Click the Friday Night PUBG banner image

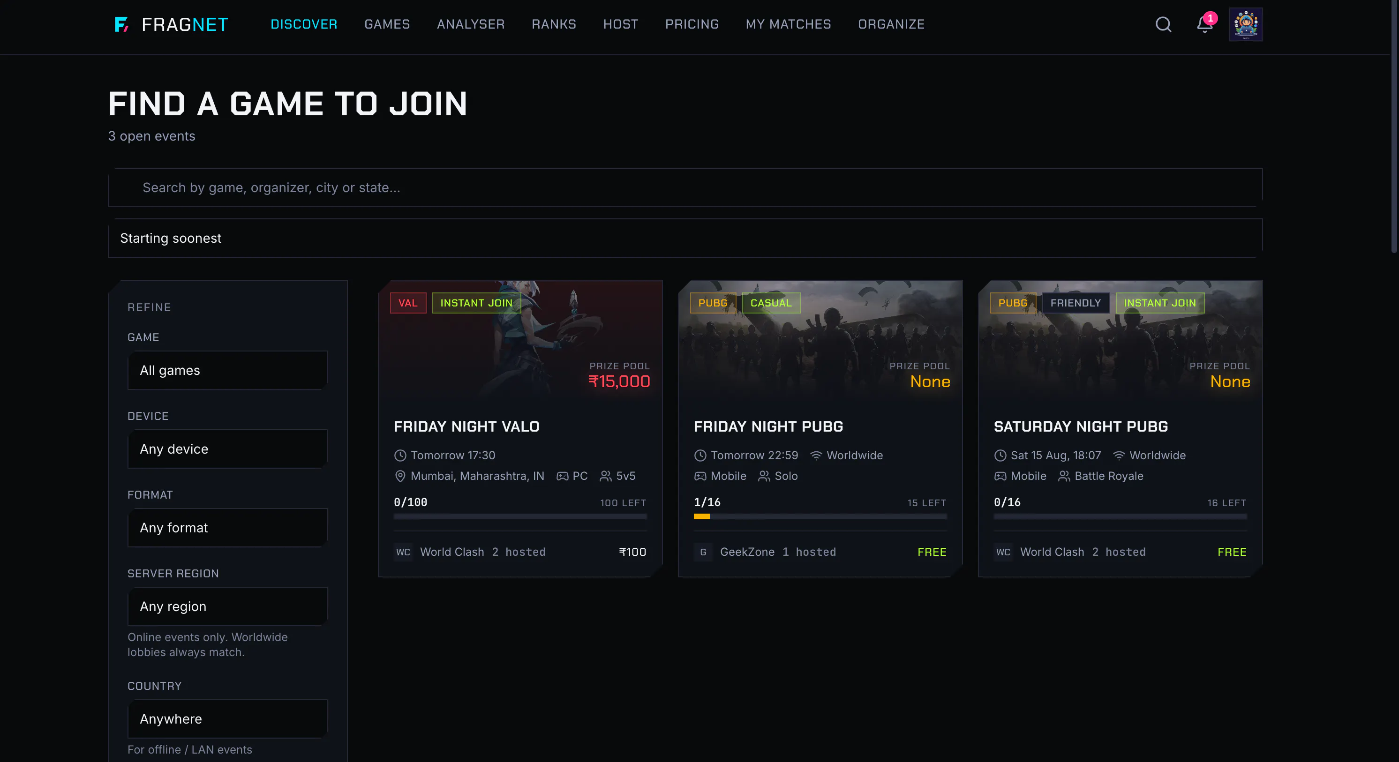(820, 341)
